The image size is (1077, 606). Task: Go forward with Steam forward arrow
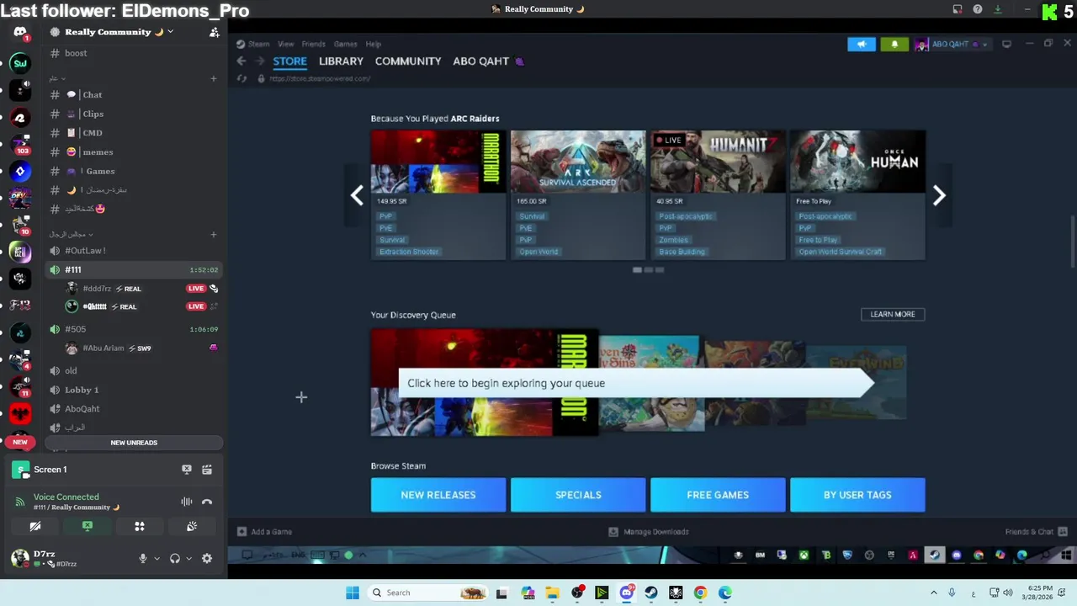pyautogui.click(x=259, y=61)
